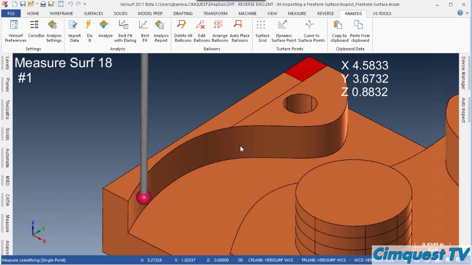Select the red highlighted surface patch
The width and height of the screenshot is (472, 265).
[x=306, y=68]
